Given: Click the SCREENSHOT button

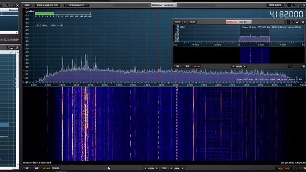Looking at the screenshot, I should click(76, 5).
